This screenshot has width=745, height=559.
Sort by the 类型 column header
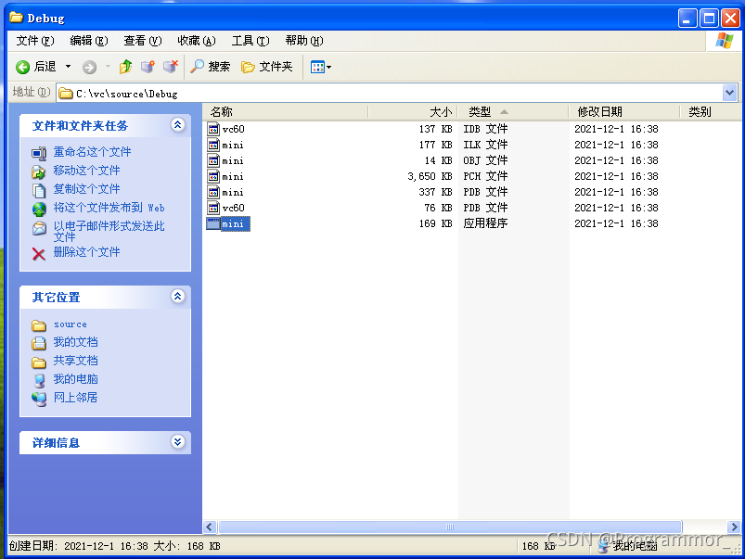[513, 112]
